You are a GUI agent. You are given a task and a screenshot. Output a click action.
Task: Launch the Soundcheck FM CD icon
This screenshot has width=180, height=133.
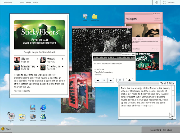pos(11,116)
